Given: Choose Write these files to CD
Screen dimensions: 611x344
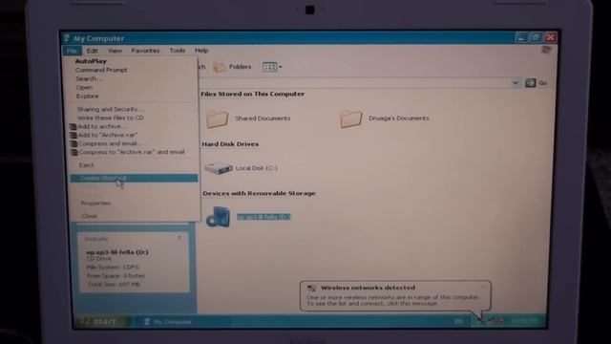Looking at the screenshot, I should (111, 118).
